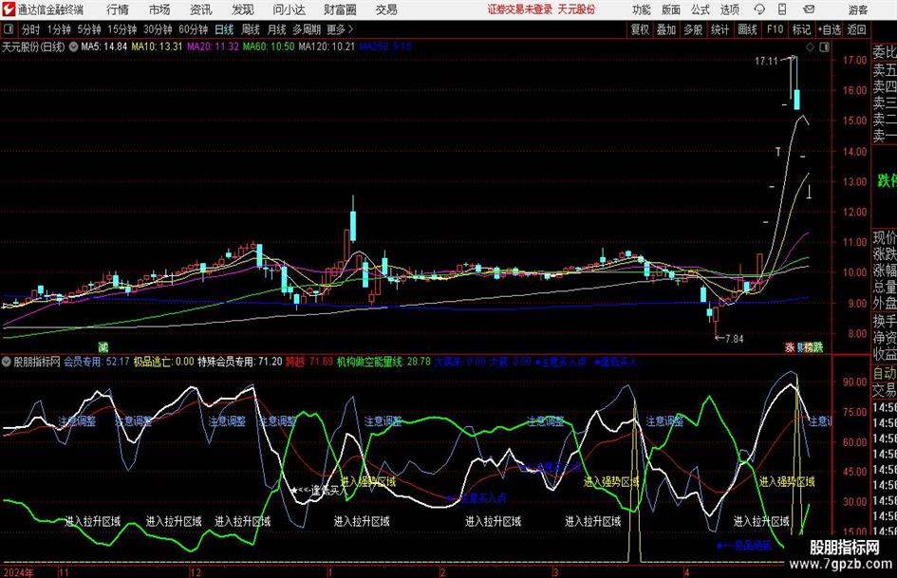
Task: Click the 标记 mark button
Action: click(x=801, y=29)
